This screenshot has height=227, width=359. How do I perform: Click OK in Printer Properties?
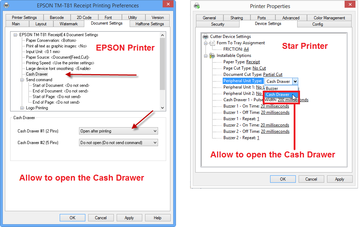[283, 179]
